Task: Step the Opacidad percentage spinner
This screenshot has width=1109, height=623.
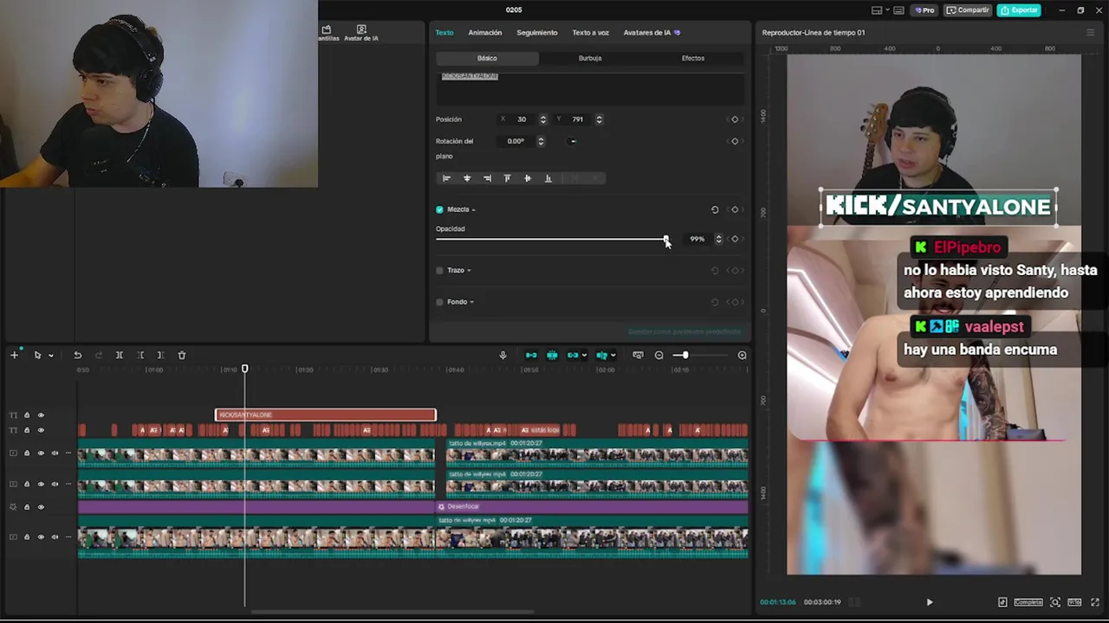Action: (x=718, y=239)
